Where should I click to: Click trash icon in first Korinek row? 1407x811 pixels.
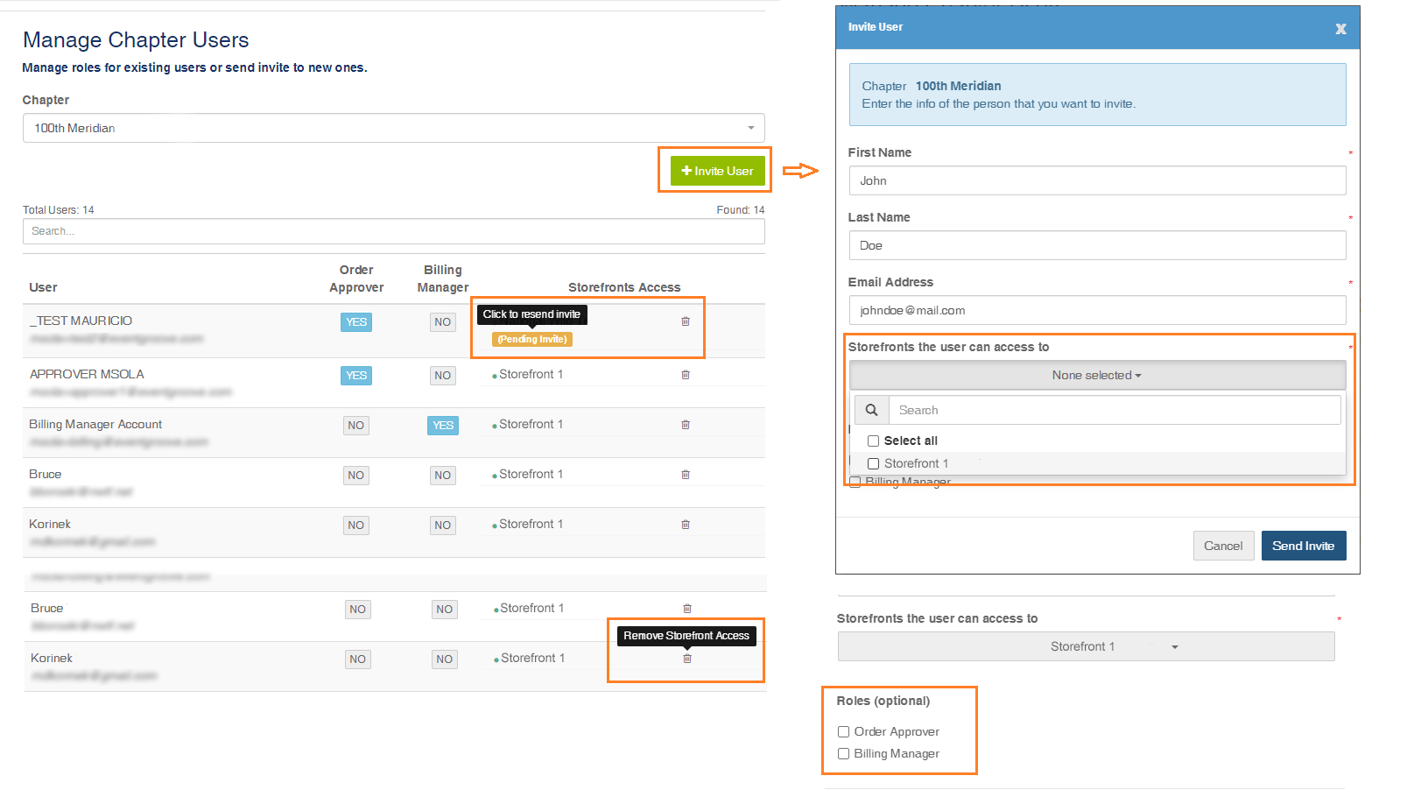point(686,525)
